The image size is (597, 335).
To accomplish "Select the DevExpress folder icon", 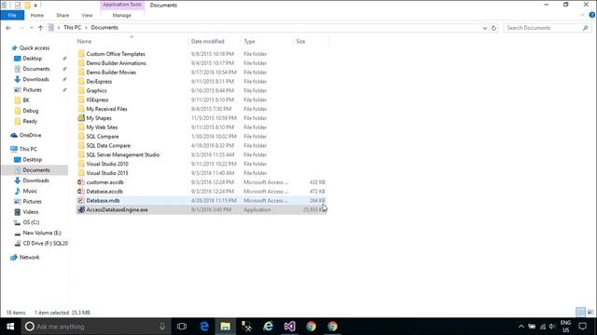I will point(81,81).
